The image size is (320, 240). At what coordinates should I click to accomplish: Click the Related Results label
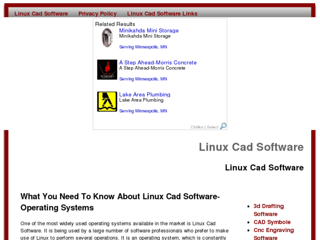coord(115,24)
